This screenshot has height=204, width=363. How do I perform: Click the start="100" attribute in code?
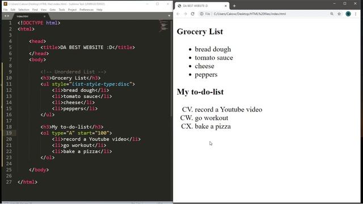tap(93, 133)
